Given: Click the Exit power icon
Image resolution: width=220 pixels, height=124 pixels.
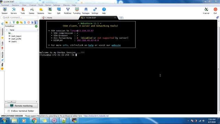Looking at the screenshot, I should click(215, 11).
